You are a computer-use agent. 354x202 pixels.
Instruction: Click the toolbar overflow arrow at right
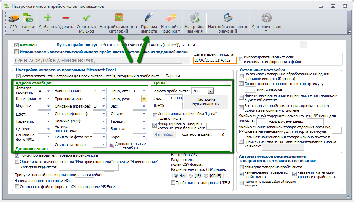coord(349,33)
